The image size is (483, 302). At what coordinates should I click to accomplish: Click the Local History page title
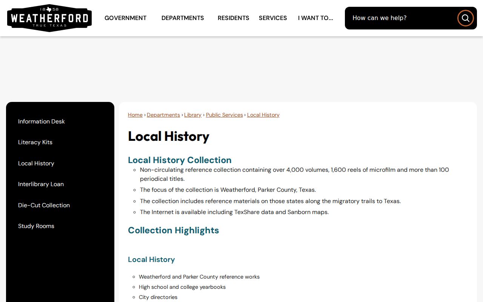pyautogui.click(x=169, y=136)
